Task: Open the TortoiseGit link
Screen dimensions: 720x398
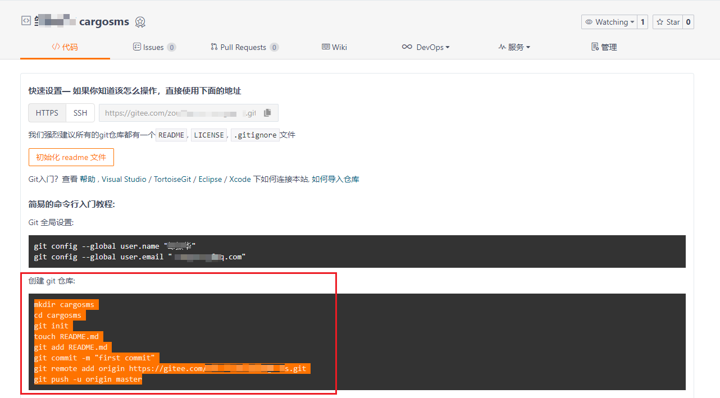Action: 172,179
